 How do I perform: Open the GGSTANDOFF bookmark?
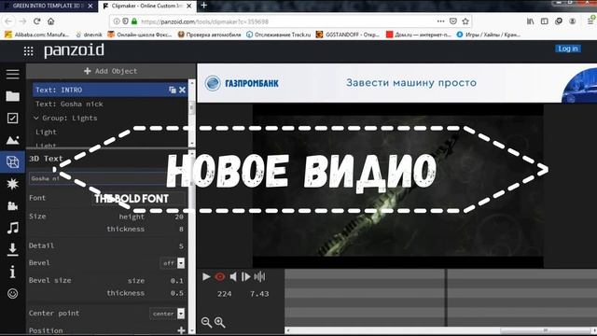coord(348,35)
